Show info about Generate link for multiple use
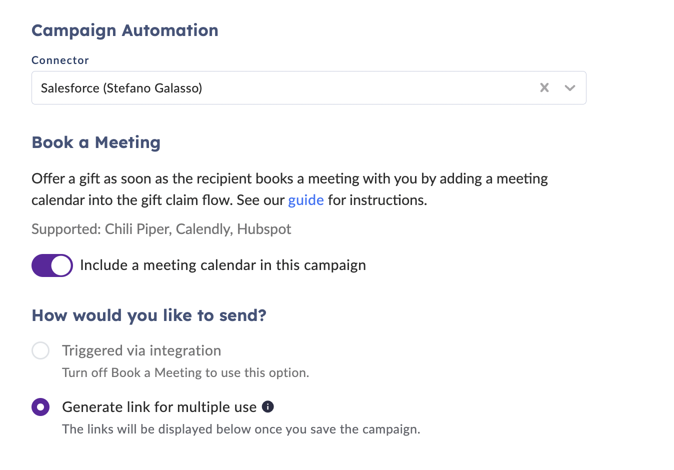Screen dimensions: 674x470 click(x=268, y=406)
